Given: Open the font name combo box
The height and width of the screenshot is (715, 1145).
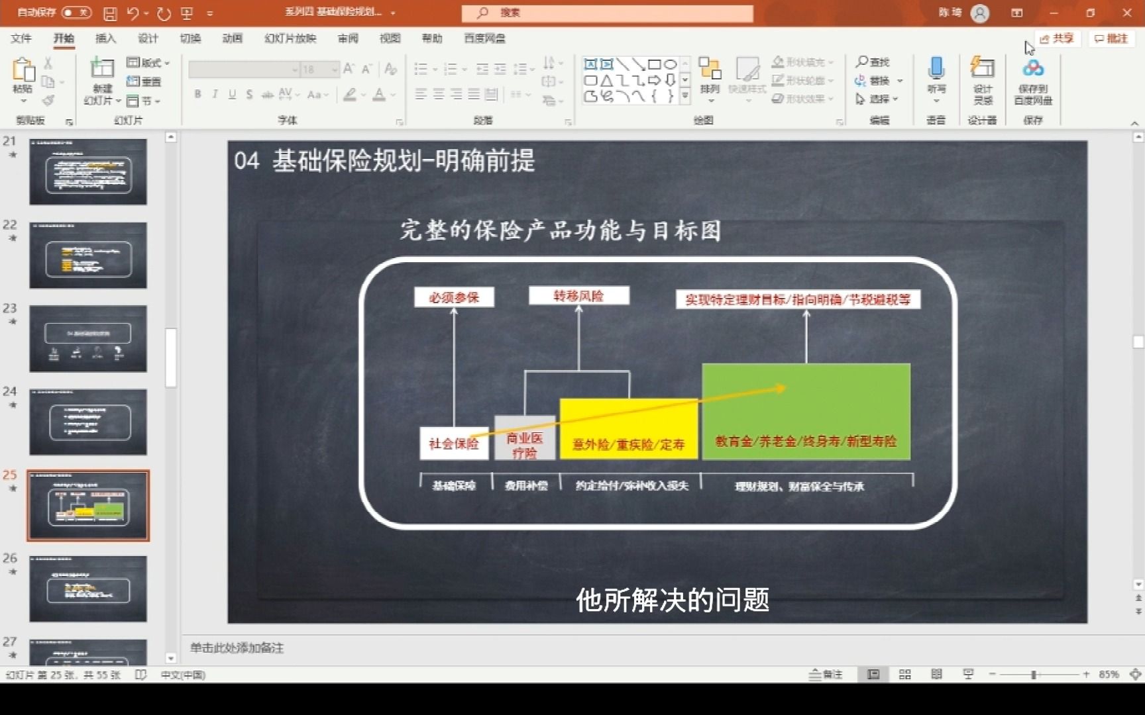Looking at the screenshot, I should pos(244,69).
